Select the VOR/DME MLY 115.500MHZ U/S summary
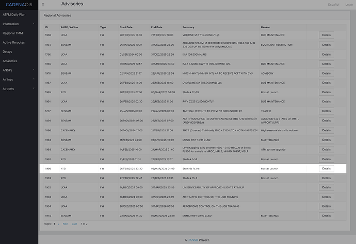This screenshot has height=244, width=356. (x=201, y=35)
